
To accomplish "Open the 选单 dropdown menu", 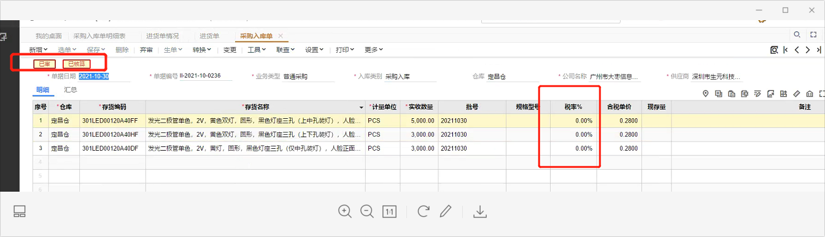I will (67, 50).
